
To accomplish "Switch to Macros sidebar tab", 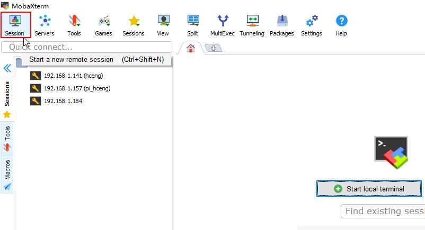I will (x=7, y=174).
